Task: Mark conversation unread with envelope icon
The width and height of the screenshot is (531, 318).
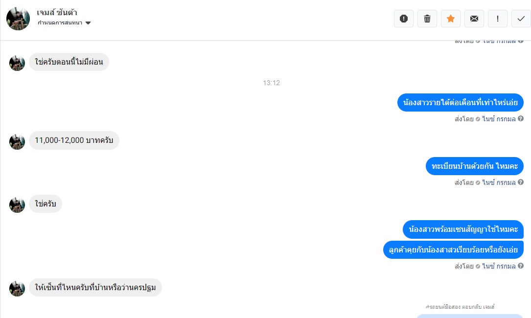Action: tap(474, 19)
